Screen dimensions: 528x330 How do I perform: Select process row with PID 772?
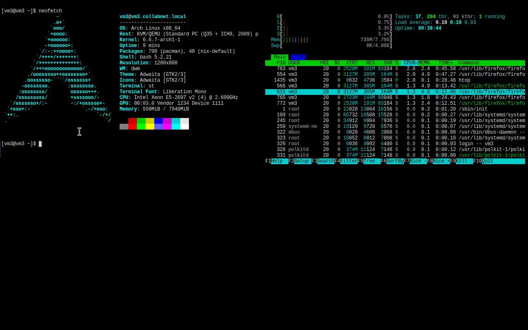pos(395,103)
